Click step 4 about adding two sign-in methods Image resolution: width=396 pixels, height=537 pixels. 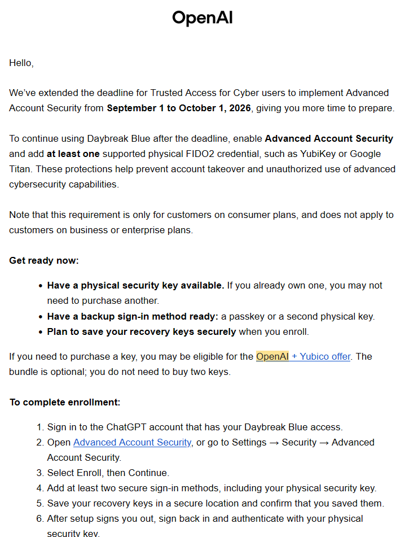coord(212,488)
